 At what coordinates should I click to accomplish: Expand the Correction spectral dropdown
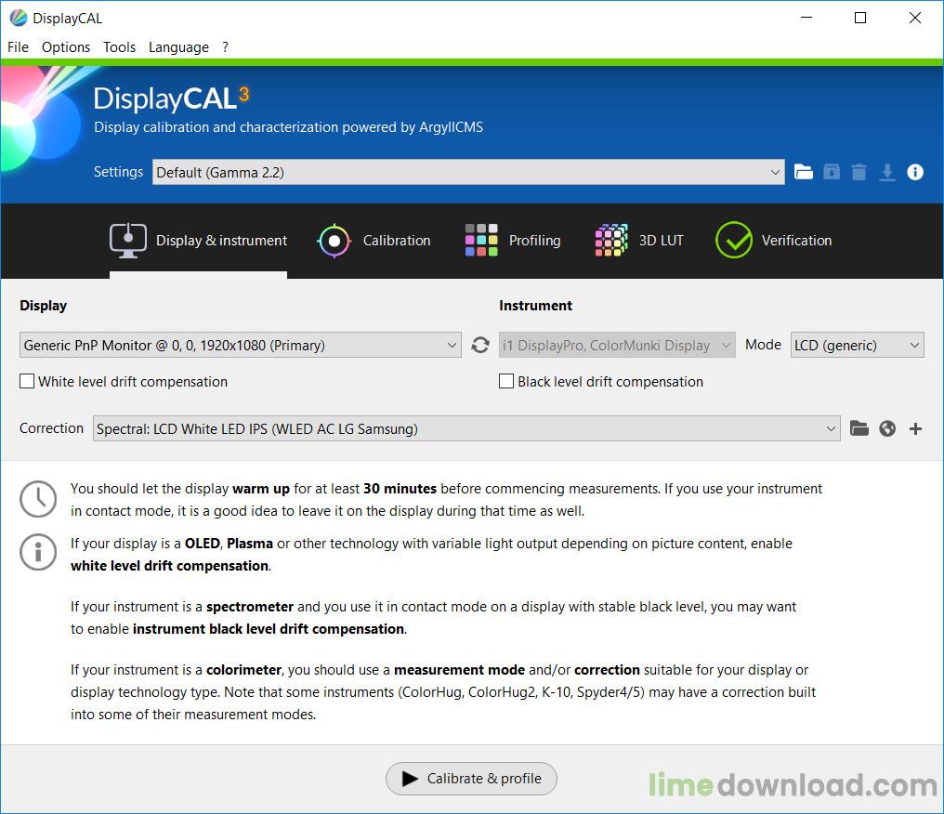pyautogui.click(x=466, y=428)
